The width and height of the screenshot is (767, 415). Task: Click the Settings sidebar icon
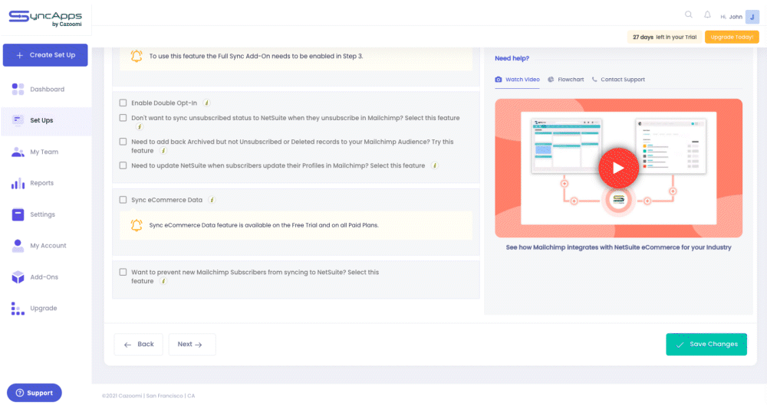click(x=18, y=214)
